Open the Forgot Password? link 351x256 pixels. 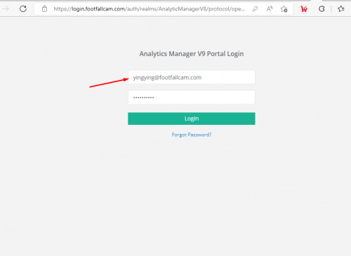tap(192, 135)
